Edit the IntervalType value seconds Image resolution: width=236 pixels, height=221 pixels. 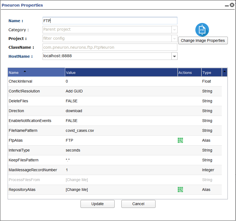point(73,150)
